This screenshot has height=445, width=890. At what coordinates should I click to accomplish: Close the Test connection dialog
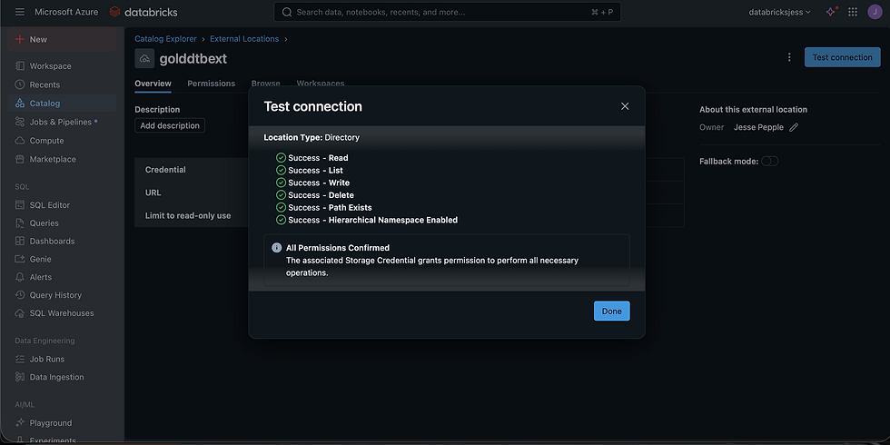[625, 106]
